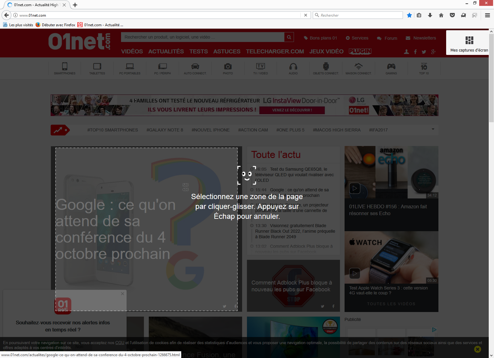Toggle the blue bookmark star
Viewport: 494px width, 358px height.
[409, 15]
